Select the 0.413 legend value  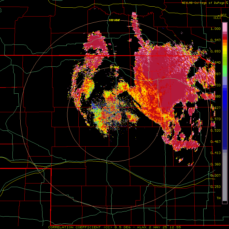[x=216, y=153]
